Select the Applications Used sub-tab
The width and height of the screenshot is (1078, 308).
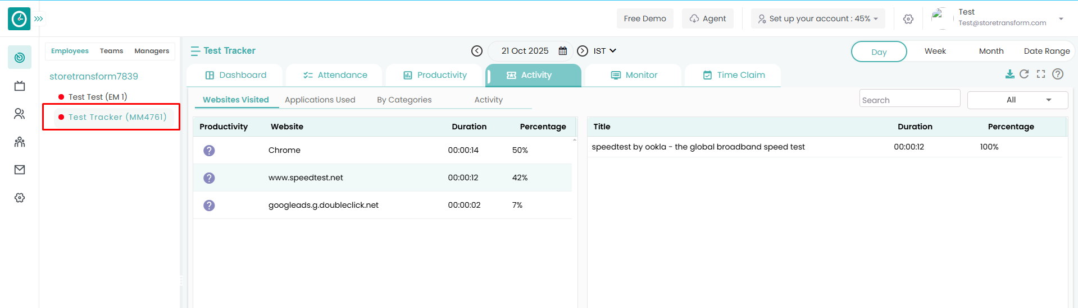point(320,100)
